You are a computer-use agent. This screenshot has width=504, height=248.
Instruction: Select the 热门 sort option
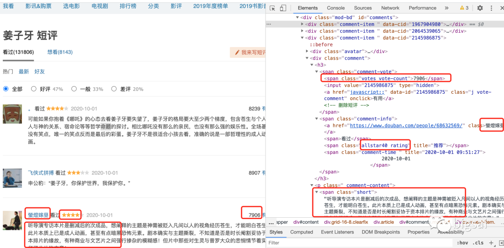8,71
